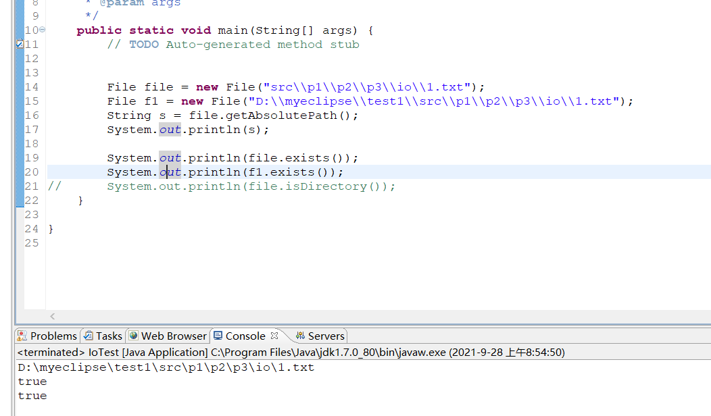Click the Problems view icon

click(x=22, y=336)
